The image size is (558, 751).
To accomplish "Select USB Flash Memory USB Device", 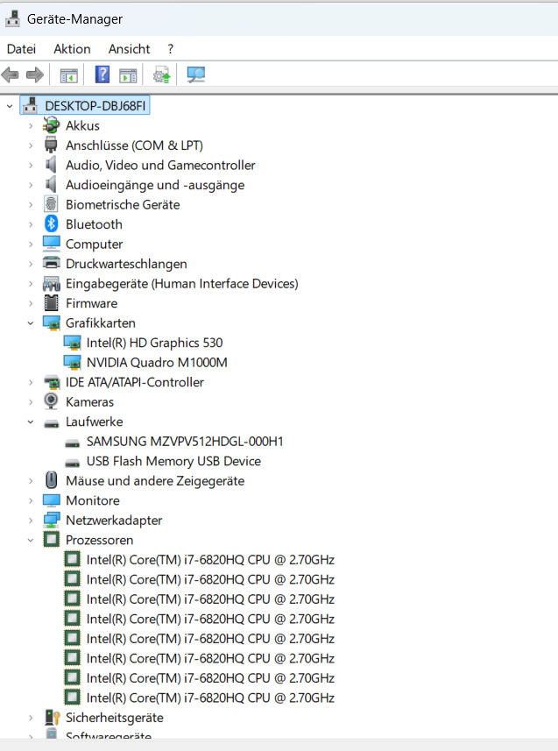I will tap(173, 461).
